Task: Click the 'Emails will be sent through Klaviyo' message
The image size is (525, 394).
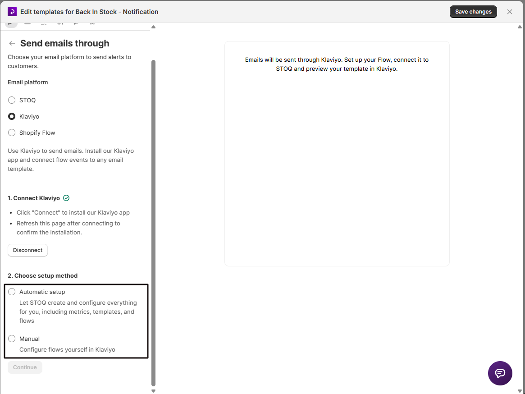Action: 337,64
